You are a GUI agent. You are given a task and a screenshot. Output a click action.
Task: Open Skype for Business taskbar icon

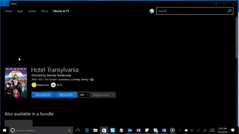point(155,130)
